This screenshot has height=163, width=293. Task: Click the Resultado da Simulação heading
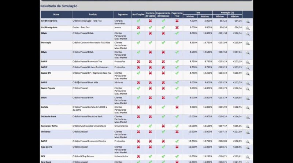point(59,6)
